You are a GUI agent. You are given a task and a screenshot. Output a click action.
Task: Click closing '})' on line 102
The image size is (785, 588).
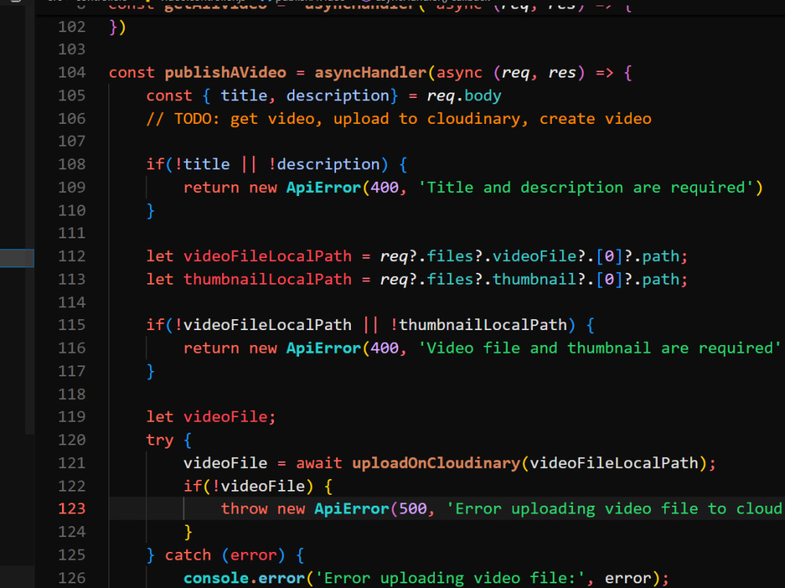(x=118, y=27)
